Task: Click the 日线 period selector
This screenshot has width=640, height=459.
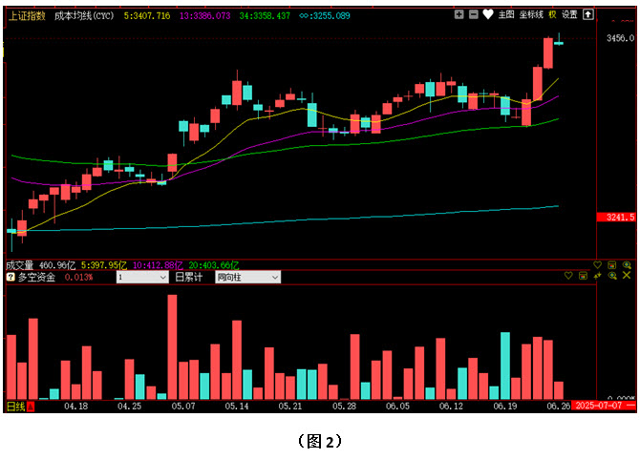Action: (x=16, y=407)
